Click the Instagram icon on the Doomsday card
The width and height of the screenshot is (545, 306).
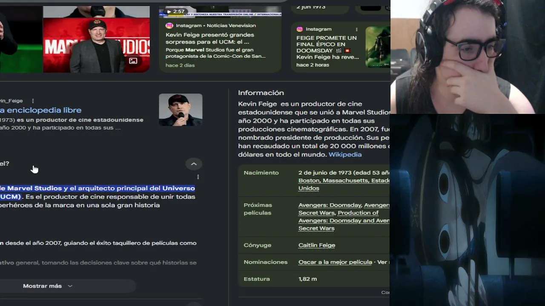299,29
